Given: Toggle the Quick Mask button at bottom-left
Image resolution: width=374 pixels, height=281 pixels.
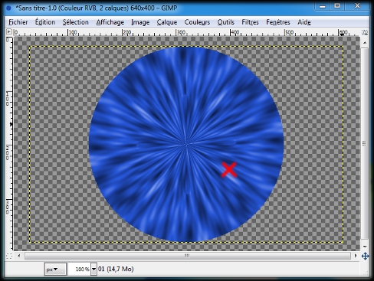Looking at the screenshot, I should pos(9,256).
